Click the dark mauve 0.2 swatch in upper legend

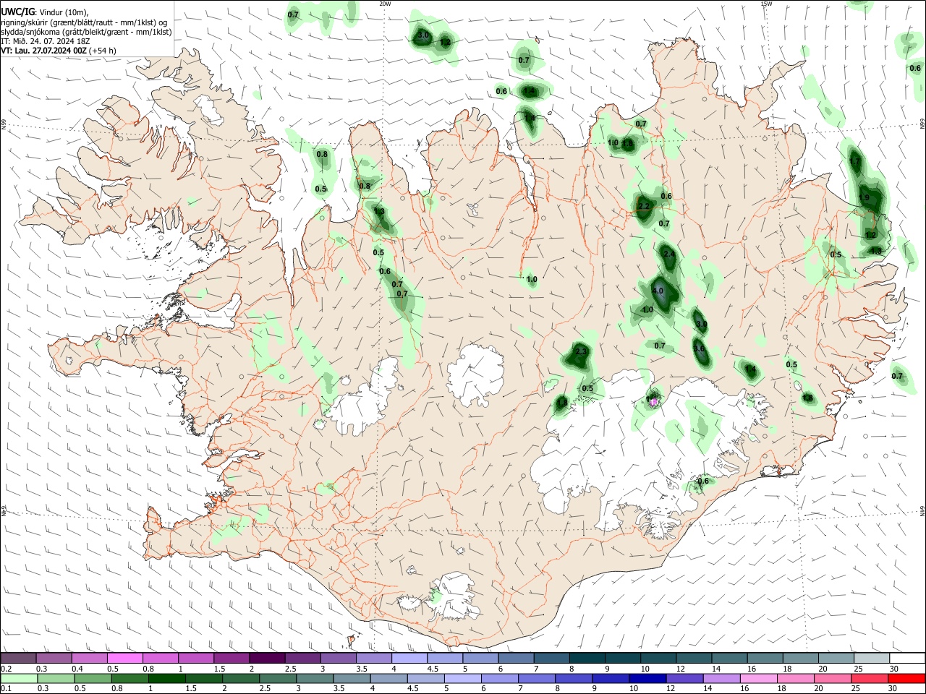[18, 659]
